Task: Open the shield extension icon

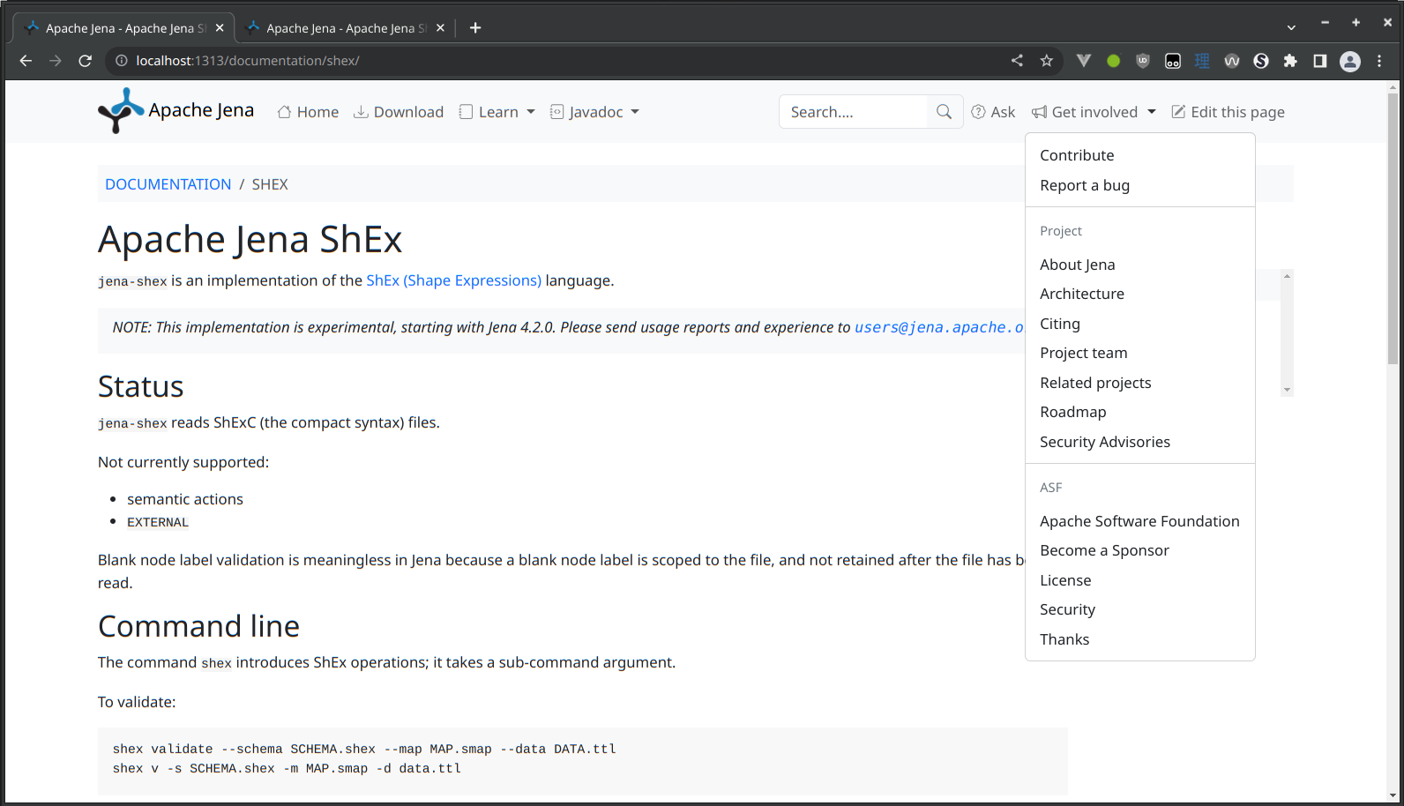Action: click(1143, 61)
